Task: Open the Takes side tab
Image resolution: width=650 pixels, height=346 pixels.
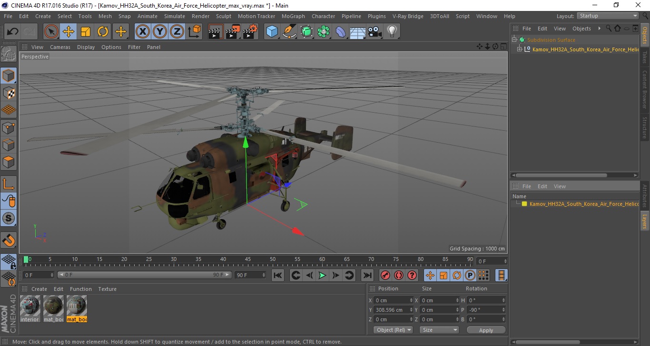Action: (x=645, y=57)
